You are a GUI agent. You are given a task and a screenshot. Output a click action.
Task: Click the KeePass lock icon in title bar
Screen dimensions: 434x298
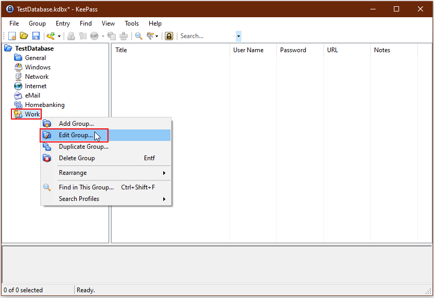[10, 9]
